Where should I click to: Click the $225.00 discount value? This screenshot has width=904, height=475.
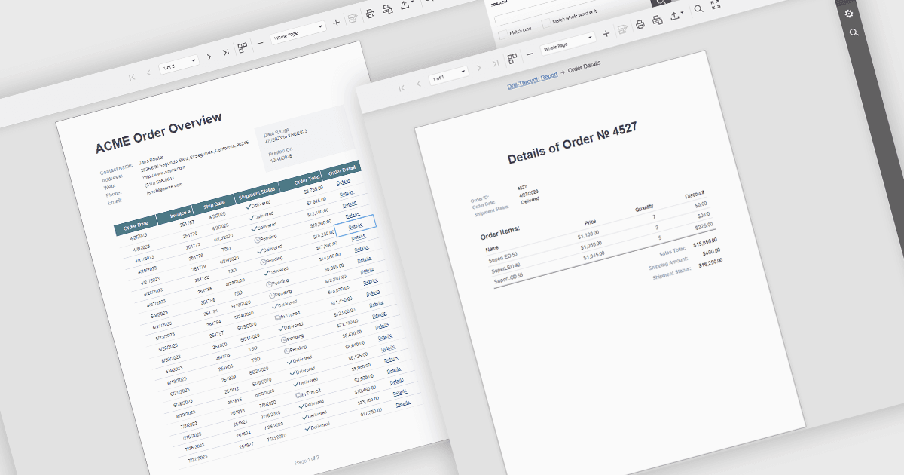704,226
